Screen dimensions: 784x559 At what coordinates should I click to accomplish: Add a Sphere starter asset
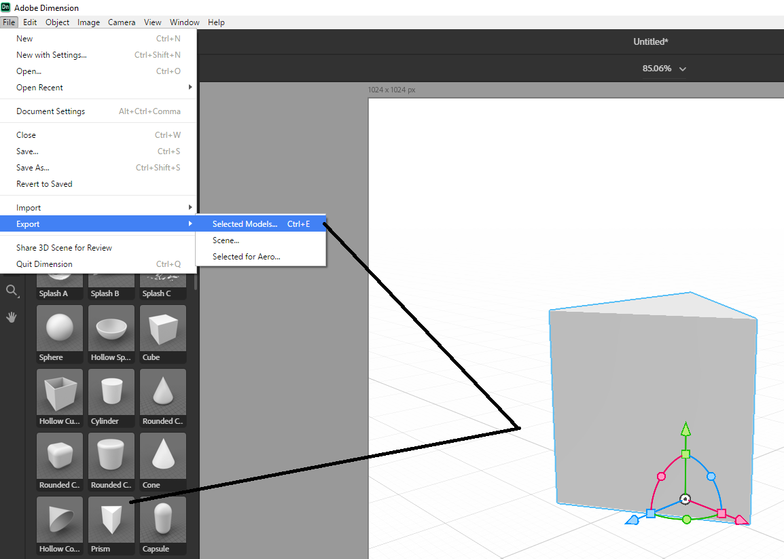(59, 327)
